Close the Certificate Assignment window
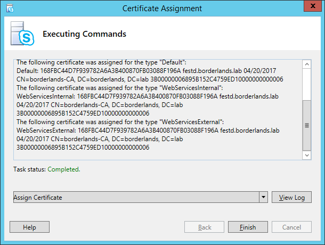The width and height of the screenshot is (325, 245). coord(313,6)
